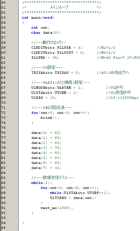The height and width of the screenshot is (231, 140).
Task: Click 'U1TXREG = data[cnt];' statement
Action: 73,198
